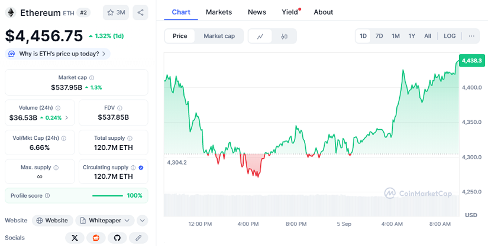This screenshot has height=246, width=488.
Task: Open the Markets tab
Action: 219,12
